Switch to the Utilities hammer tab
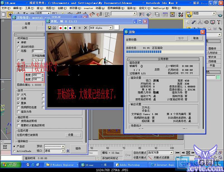This screenshot has height=172, width=224. coord(219,22)
